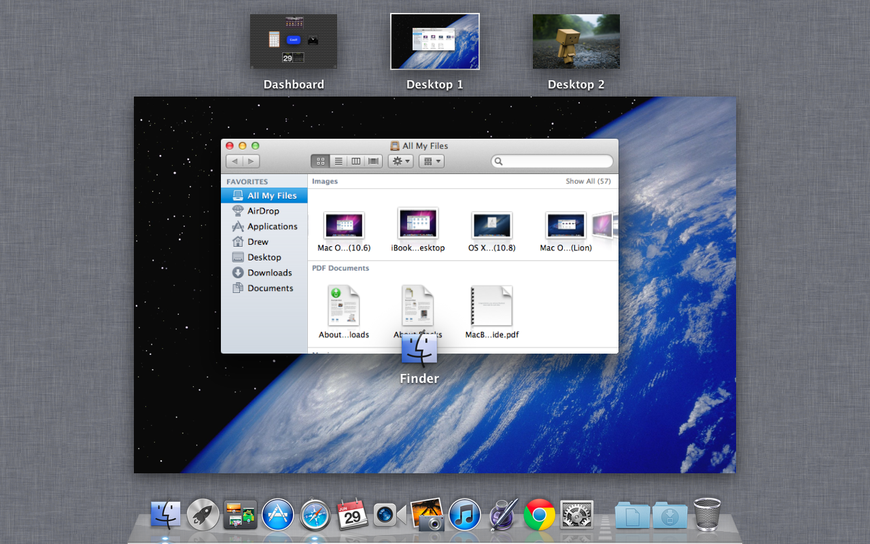Select AirDrop in Finder sidebar
This screenshot has width=870, height=544.
pyautogui.click(x=264, y=211)
